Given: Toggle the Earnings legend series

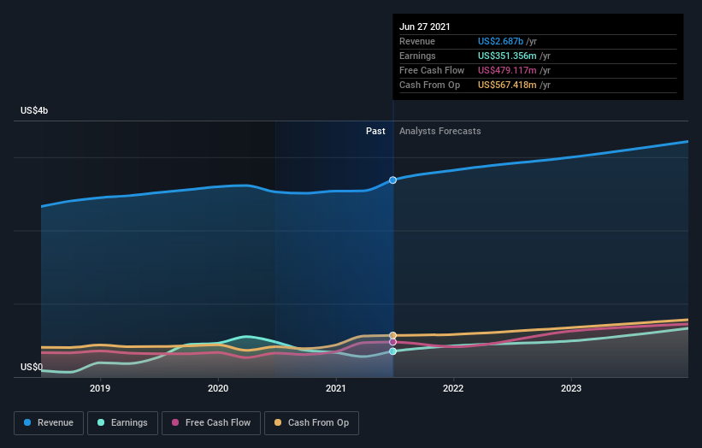Looking at the screenshot, I should 122,423.
